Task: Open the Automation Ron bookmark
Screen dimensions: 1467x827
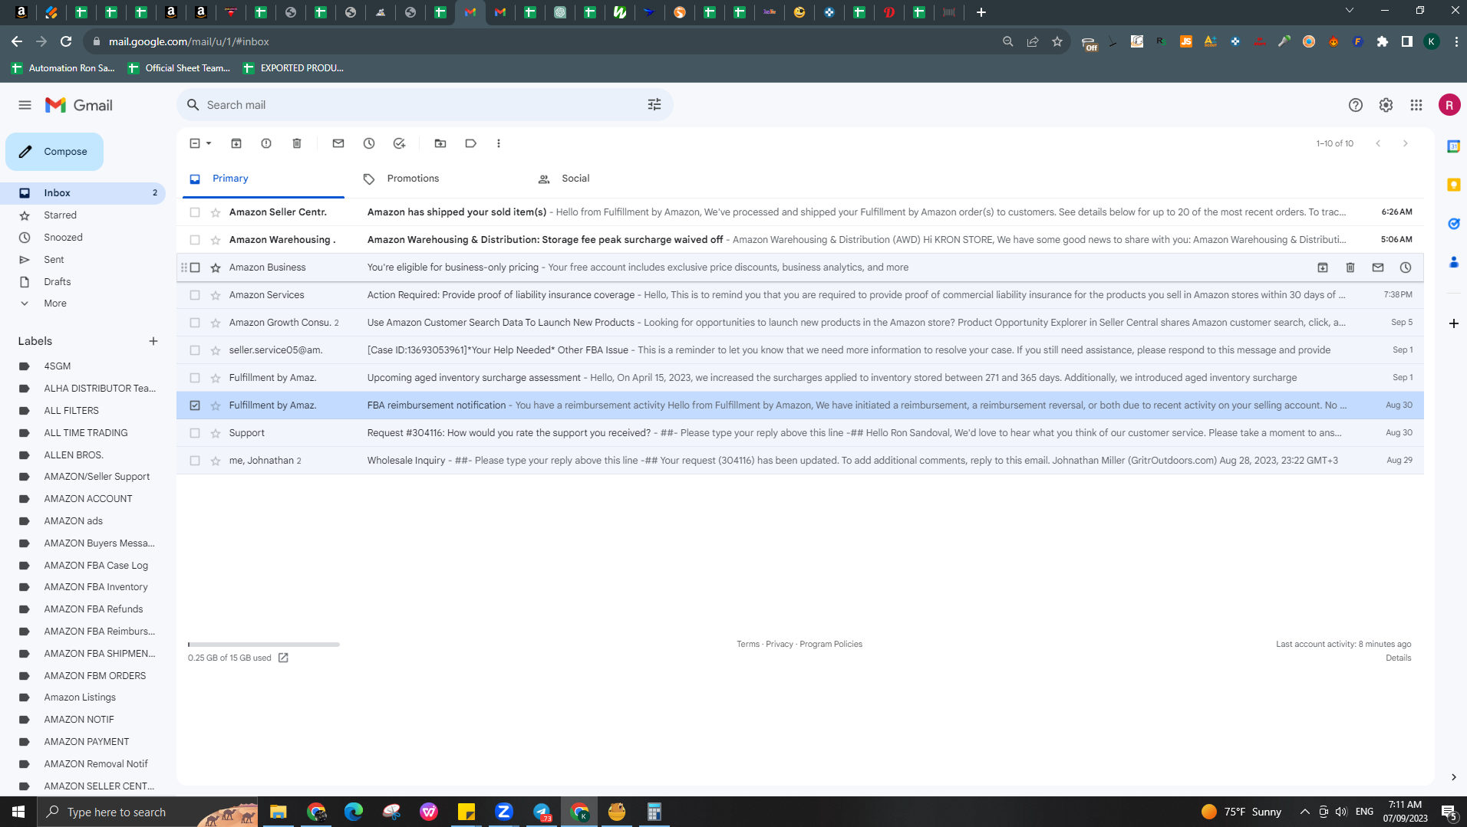Action: [x=64, y=68]
